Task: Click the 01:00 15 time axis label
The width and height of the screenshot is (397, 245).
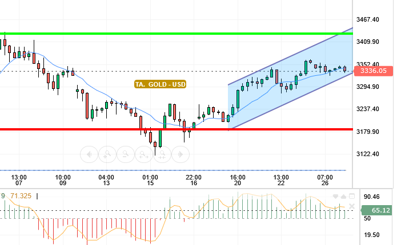Action: click(150, 180)
